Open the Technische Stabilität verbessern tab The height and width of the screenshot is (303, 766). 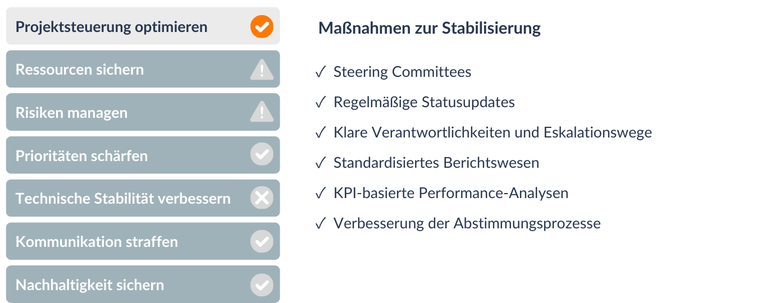click(143, 198)
